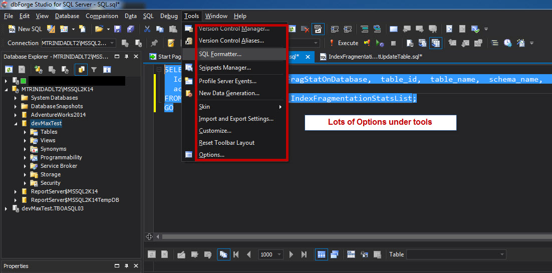Switch to the Start Page tab

click(165, 57)
